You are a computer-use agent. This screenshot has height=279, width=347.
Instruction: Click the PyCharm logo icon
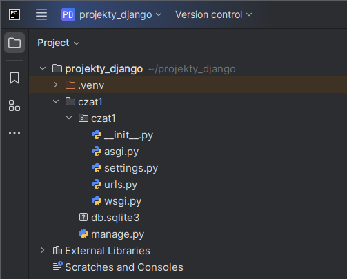point(14,14)
